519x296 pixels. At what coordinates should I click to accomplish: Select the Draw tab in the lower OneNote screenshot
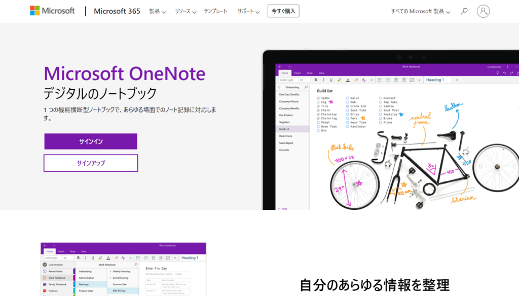(73, 251)
